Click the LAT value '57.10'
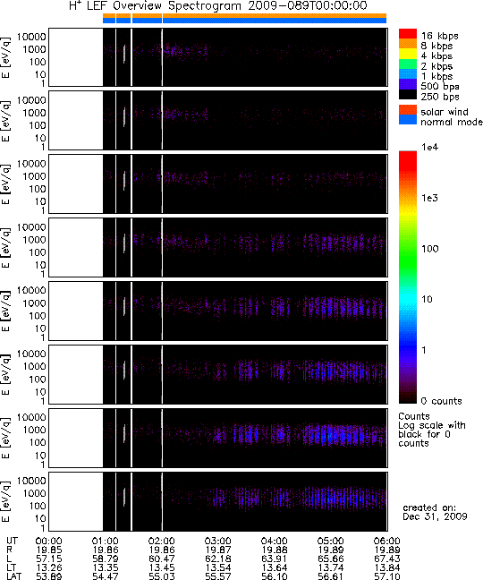483x580 pixels. pyautogui.click(x=387, y=576)
